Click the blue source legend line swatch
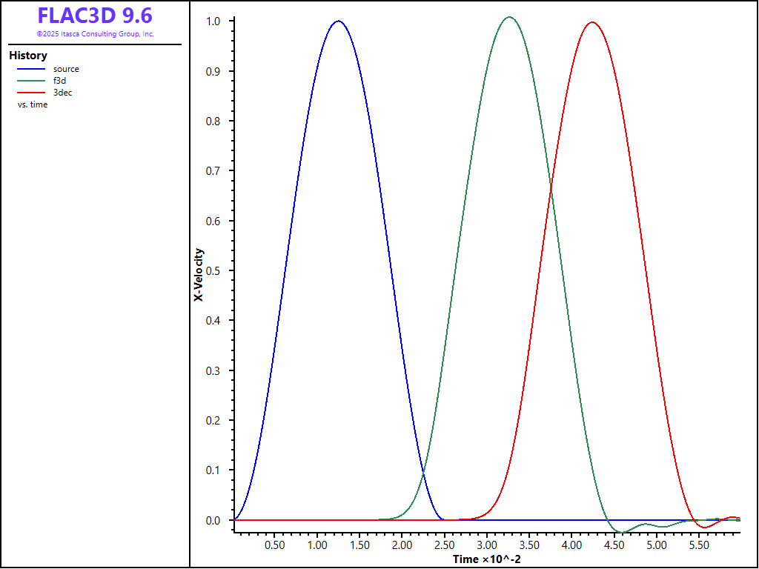 (x=31, y=69)
